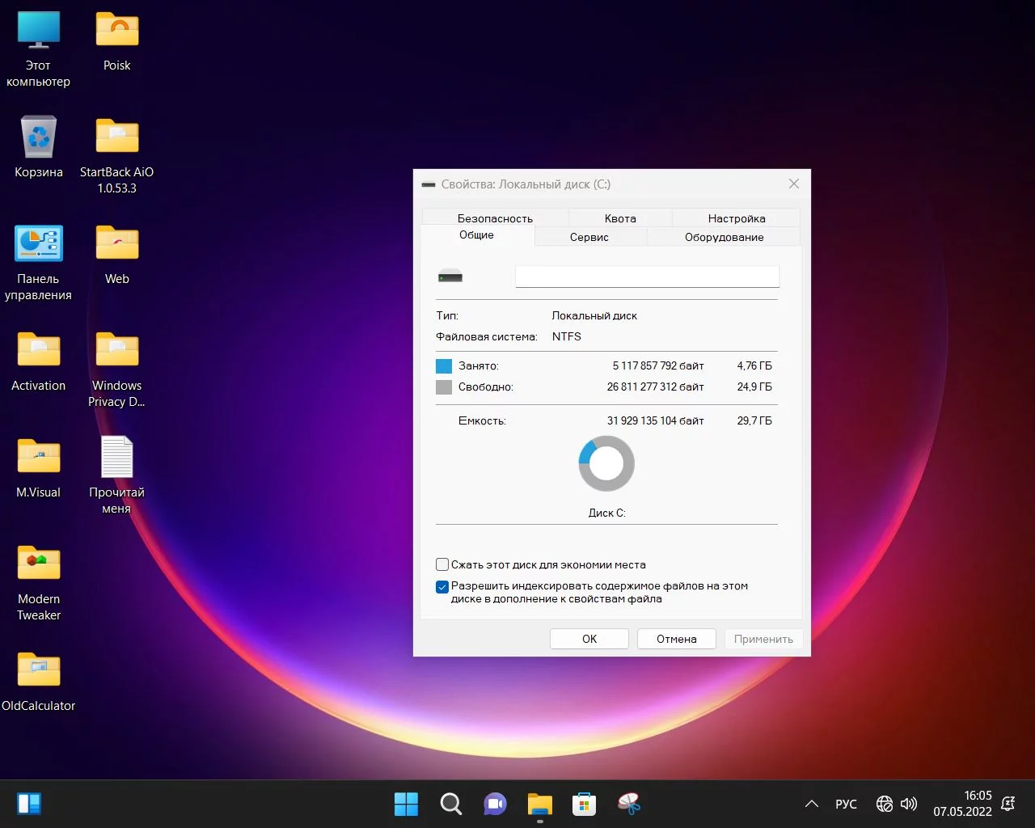This screenshot has height=828, width=1035.
Task: Click the OK button
Action: 589,639
